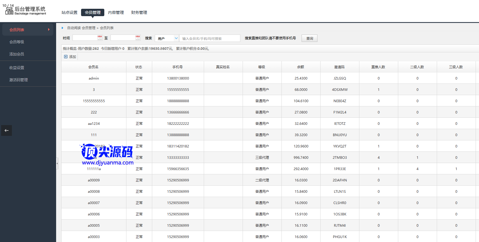Open the start date calendar picker

pos(100,38)
